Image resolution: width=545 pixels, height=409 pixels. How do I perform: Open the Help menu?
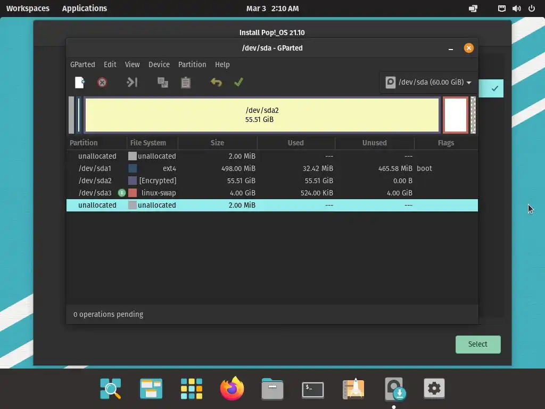222,64
